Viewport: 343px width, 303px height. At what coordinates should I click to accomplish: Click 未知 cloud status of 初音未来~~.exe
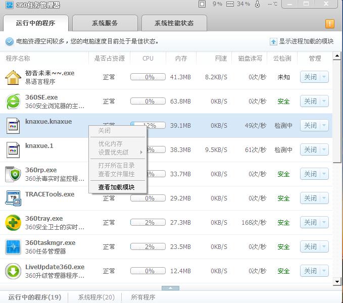tap(283, 77)
